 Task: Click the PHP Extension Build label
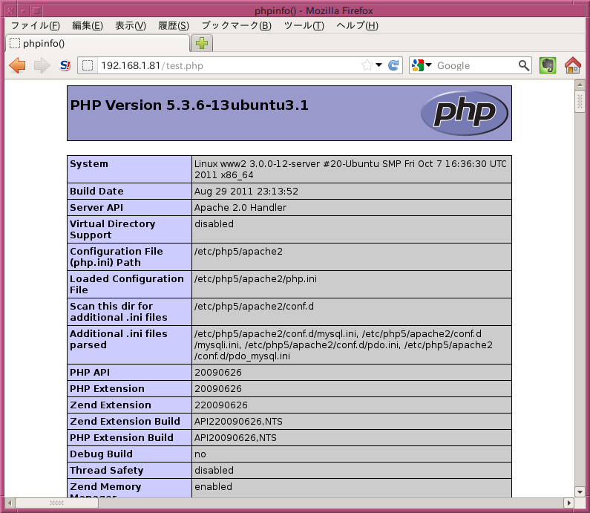coord(121,438)
